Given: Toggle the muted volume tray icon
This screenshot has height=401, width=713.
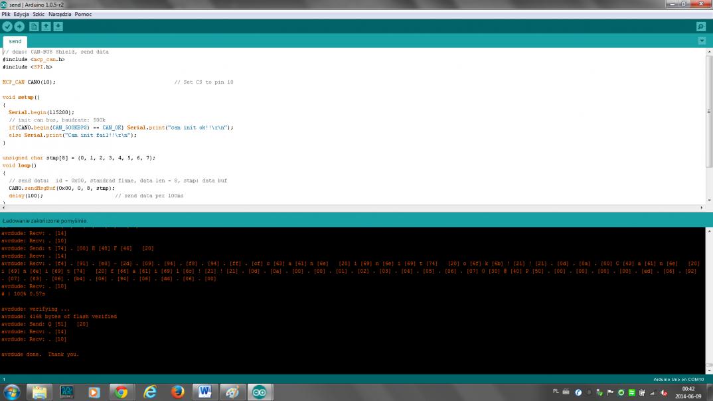Looking at the screenshot, I should click(x=664, y=392).
